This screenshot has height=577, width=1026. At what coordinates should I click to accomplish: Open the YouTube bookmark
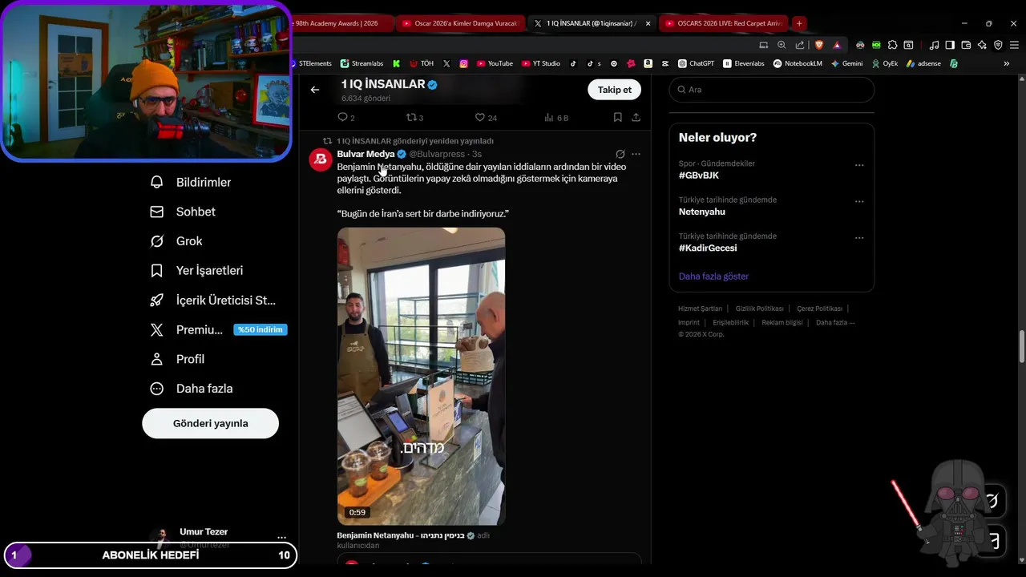tap(495, 63)
